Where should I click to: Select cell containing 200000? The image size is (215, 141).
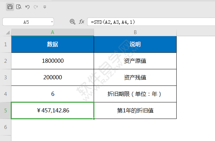pos(53,78)
